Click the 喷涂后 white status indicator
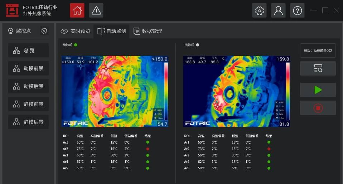Screen dimensions: 343x184 click(x=198, y=45)
